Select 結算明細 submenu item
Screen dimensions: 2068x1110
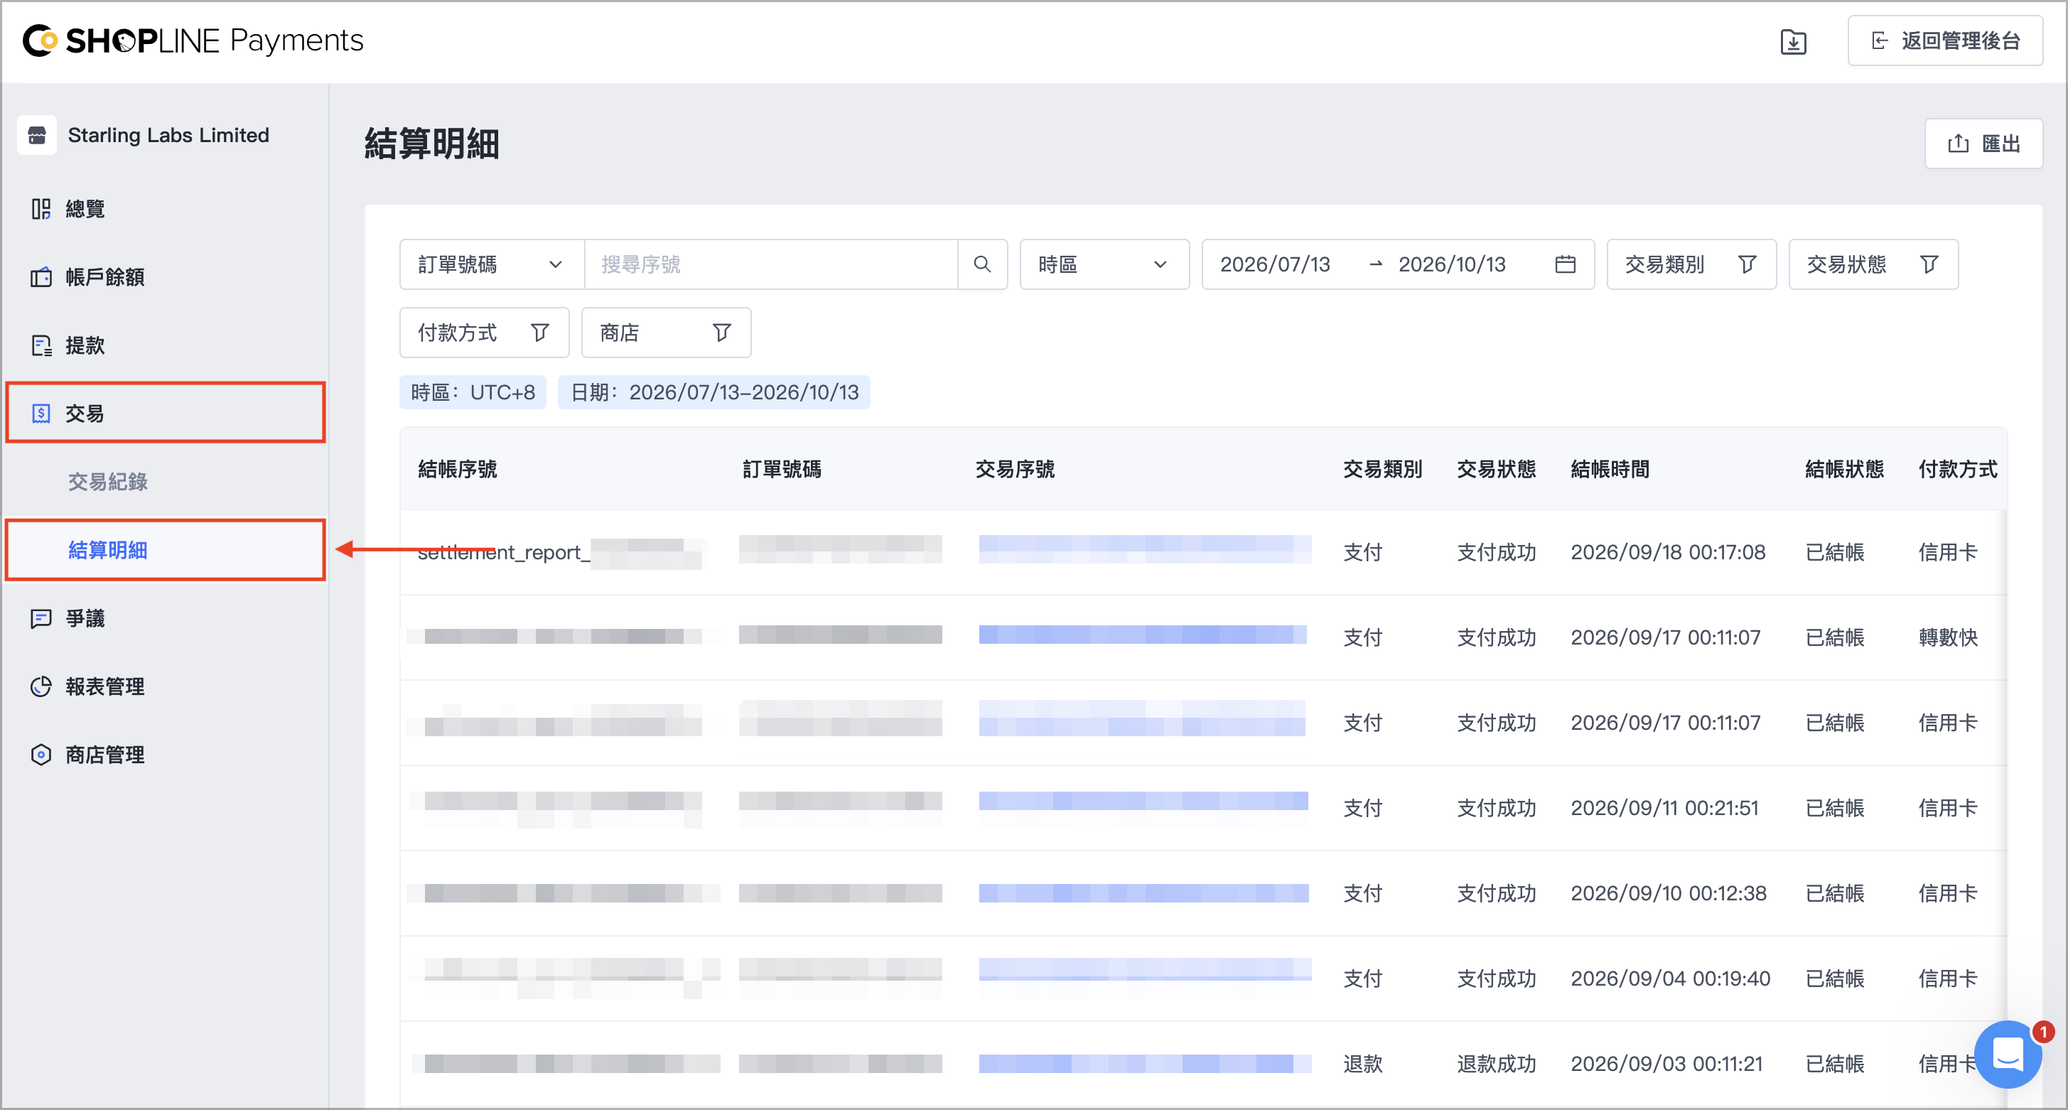click(165, 550)
